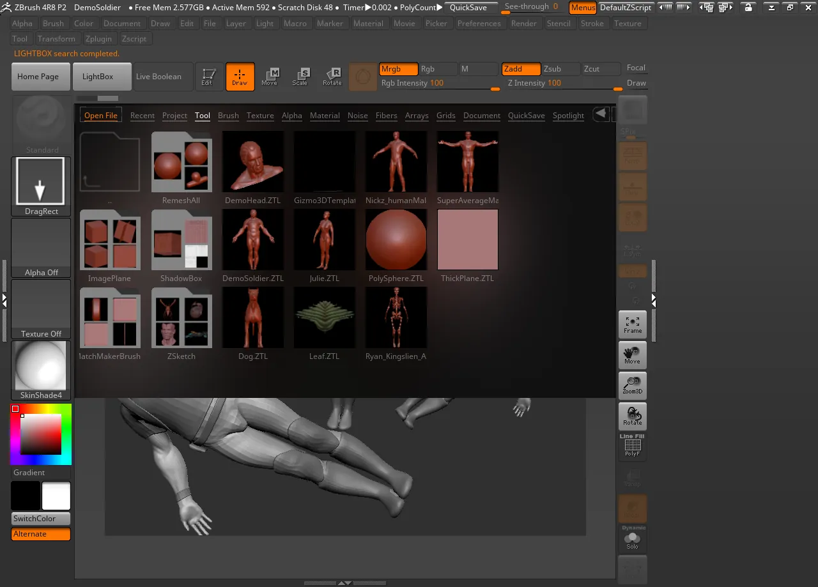Toggle PolyF line fill display
The image size is (818, 587).
click(633, 446)
